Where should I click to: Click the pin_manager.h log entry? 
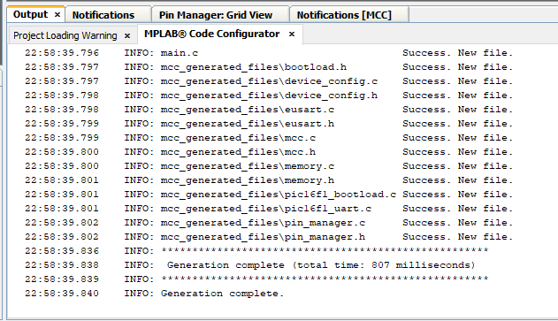click(x=269, y=237)
